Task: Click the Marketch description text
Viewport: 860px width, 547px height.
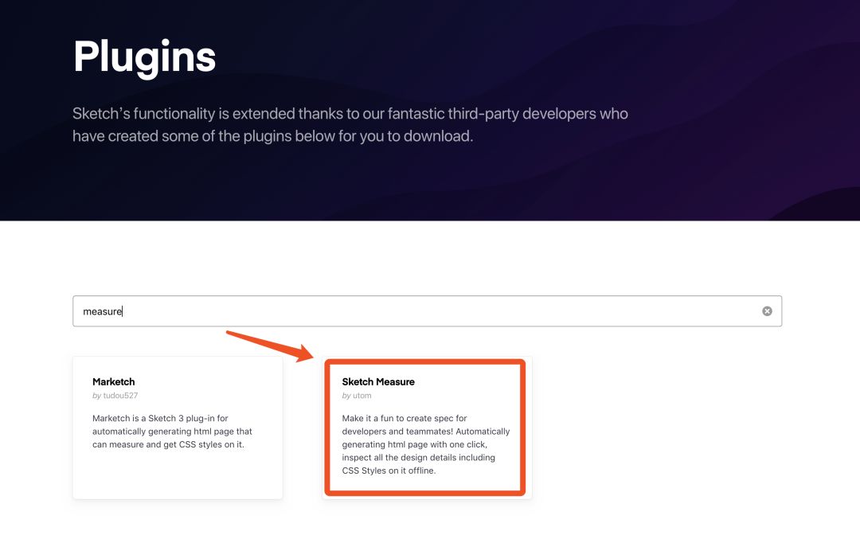Action: (172, 432)
